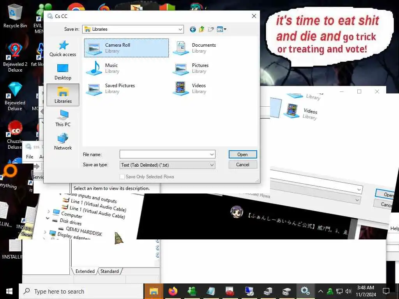The height and width of the screenshot is (299, 399).
Task: Switch to the Extended tab
Action: (x=85, y=271)
